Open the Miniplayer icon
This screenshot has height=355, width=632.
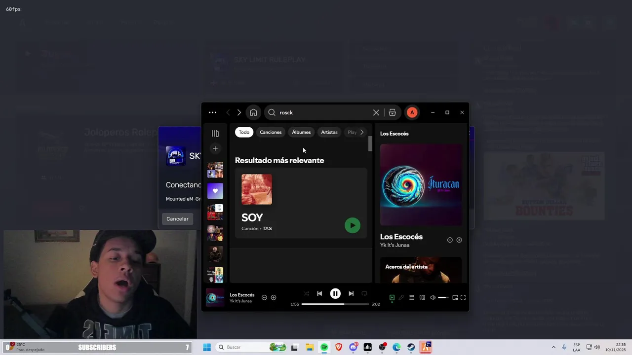pos(455,297)
